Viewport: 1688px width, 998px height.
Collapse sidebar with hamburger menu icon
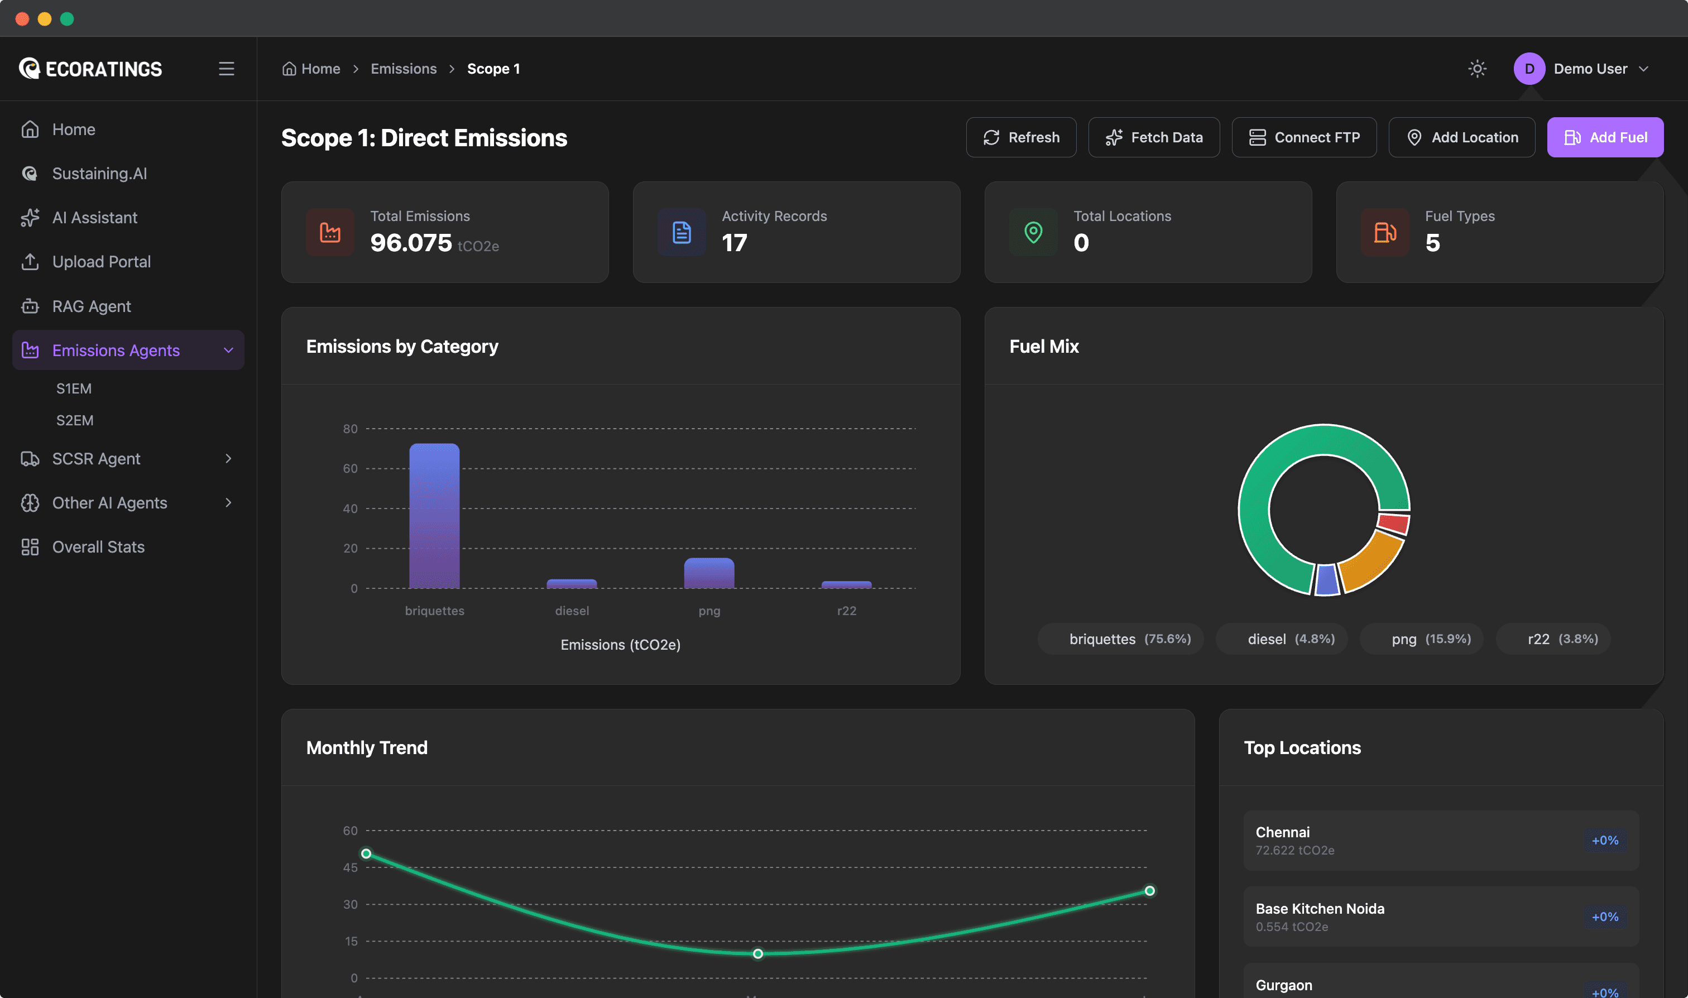point(227,69)
